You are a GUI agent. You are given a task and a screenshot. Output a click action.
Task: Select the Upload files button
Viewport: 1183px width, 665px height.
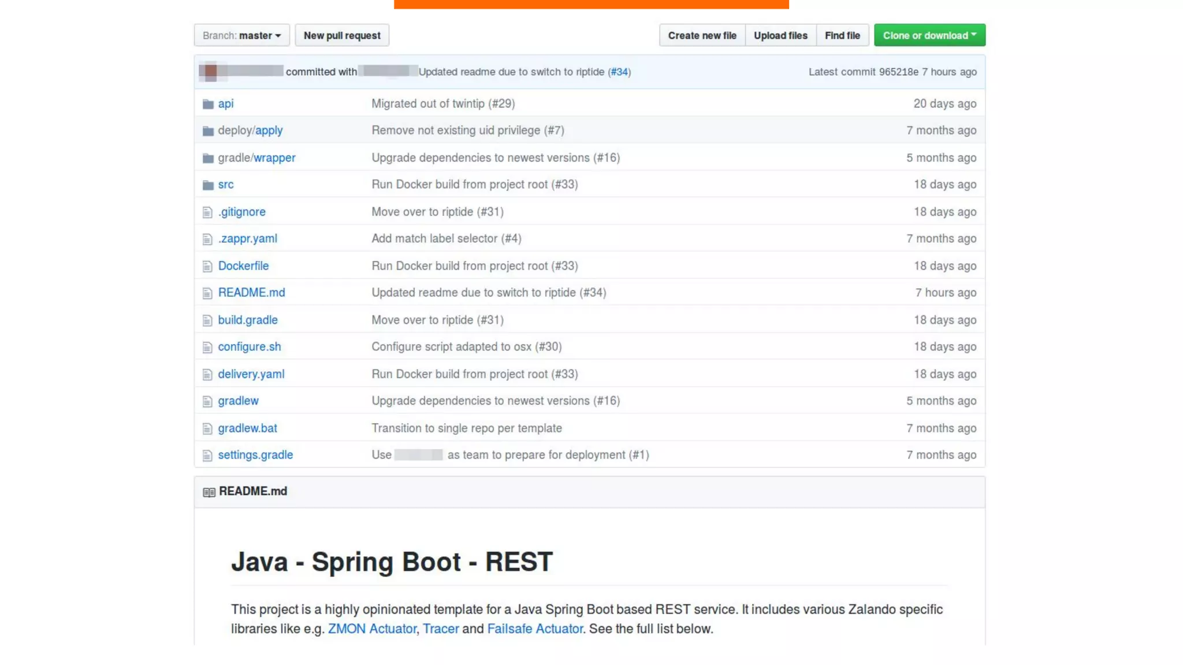click(780, 35)
